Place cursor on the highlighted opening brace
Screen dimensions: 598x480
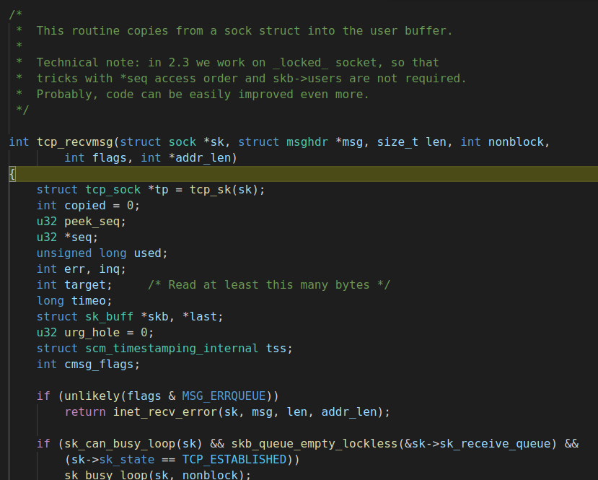point(12,174)
